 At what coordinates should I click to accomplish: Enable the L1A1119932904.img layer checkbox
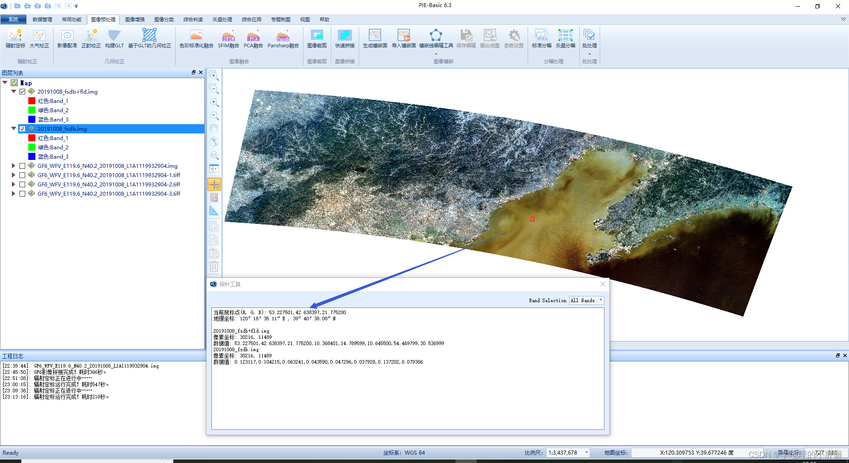click(22, 166)
